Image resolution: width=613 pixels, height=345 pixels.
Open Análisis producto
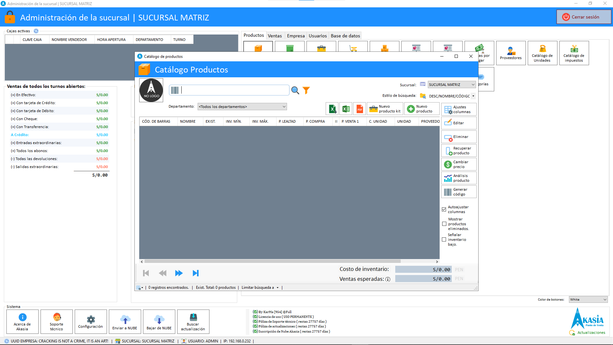pyautogui.click(x=459, y=178)
